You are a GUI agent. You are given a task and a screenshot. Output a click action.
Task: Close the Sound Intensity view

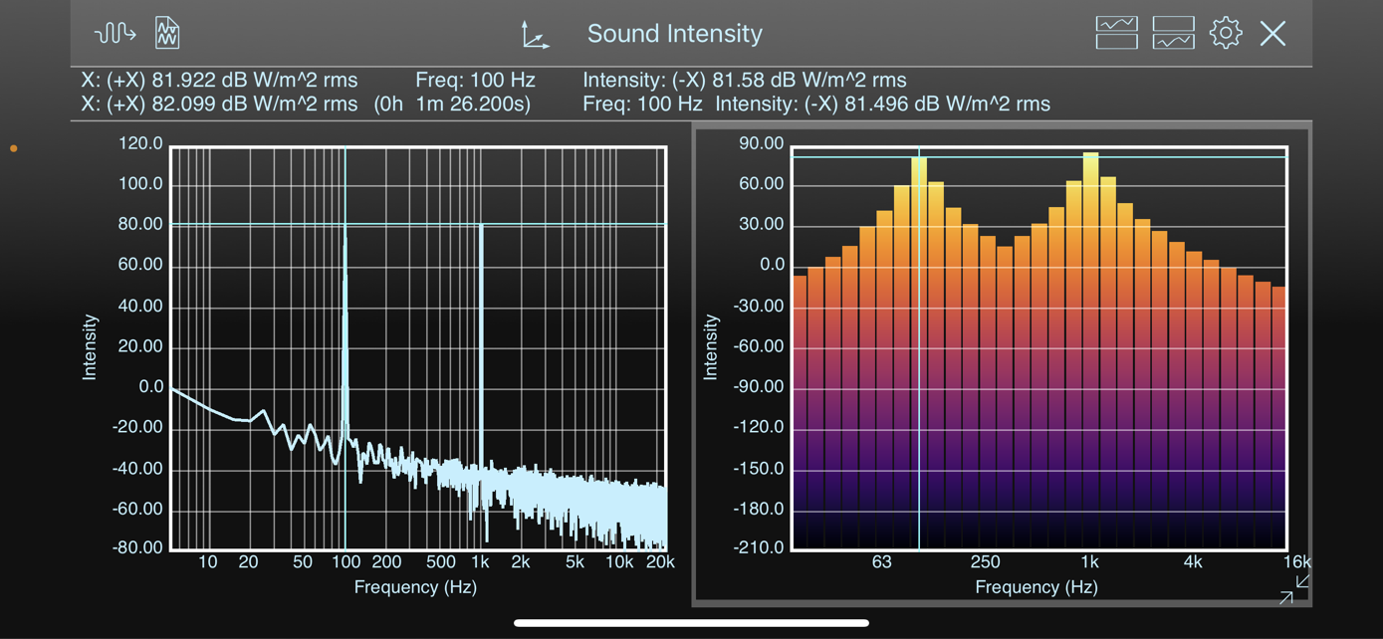click(x=1272, y=33)
